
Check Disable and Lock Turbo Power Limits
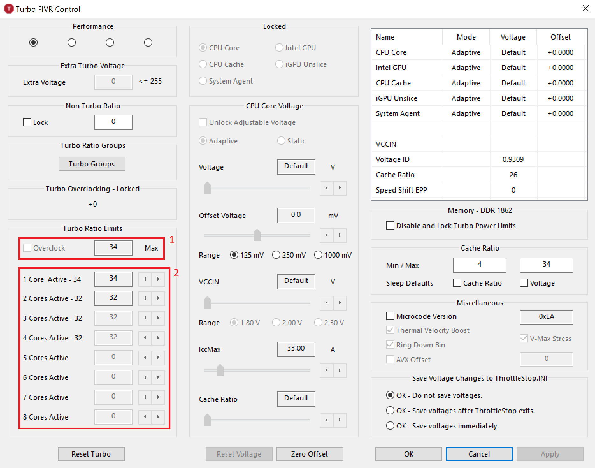pos(390,226)
